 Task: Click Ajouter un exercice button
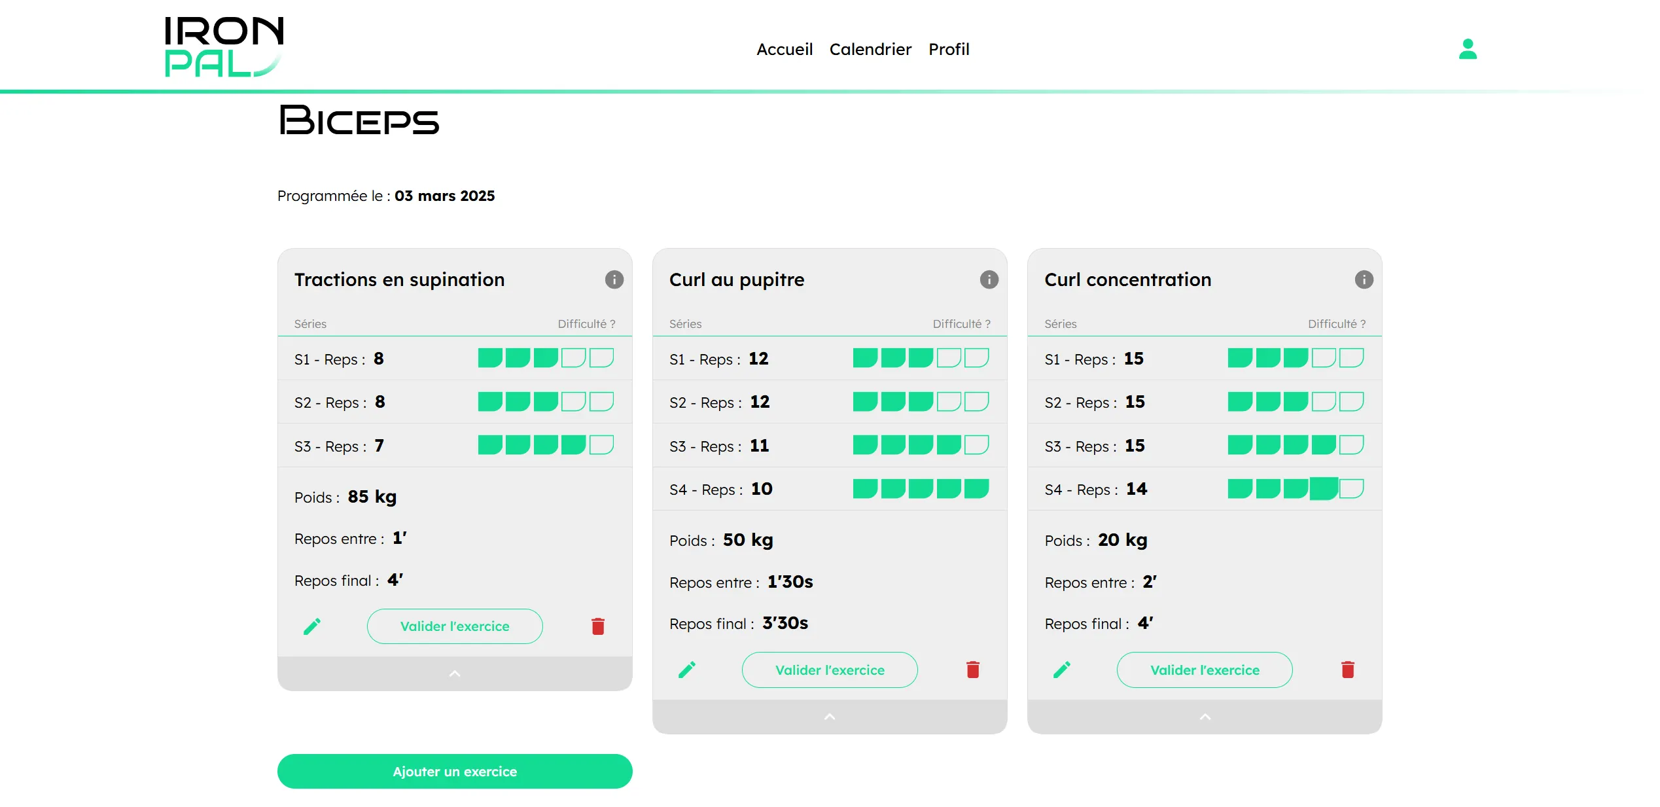coord(455,771)
